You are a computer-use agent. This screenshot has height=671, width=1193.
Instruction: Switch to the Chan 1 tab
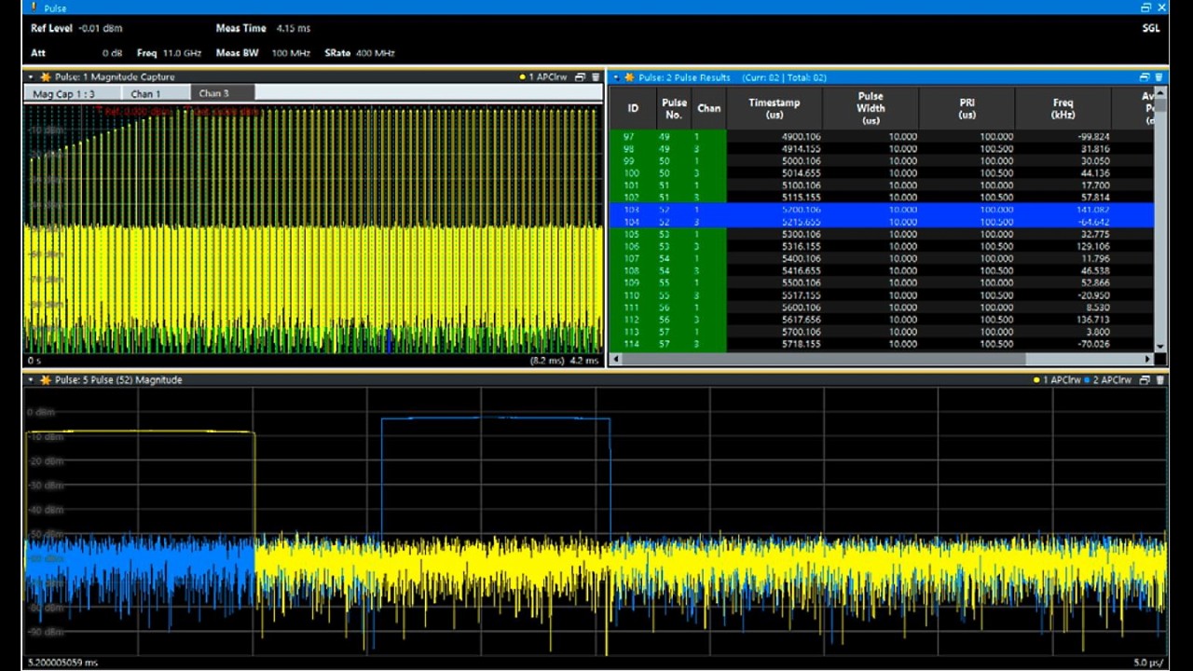pos(156,93)
